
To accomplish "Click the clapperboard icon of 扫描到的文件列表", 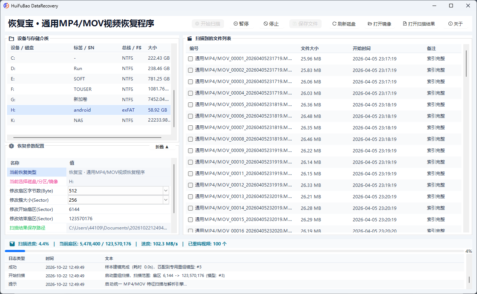I will pyautogui.click(x=190, y=39).
